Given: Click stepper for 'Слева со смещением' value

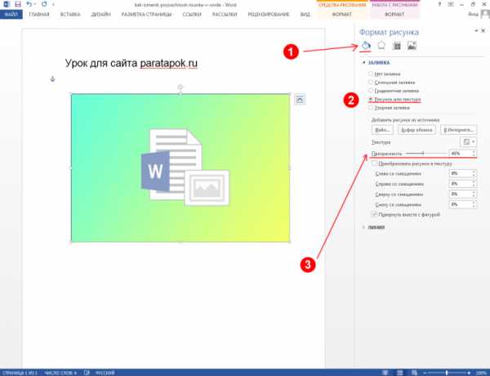Looking at the screenshot, I should point(474,173).
